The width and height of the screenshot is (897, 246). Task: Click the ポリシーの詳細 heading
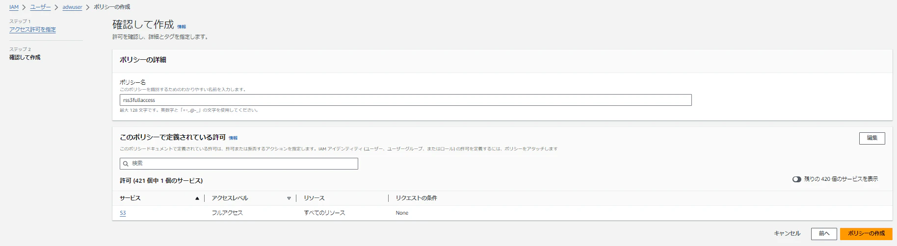tap(143, 60)
